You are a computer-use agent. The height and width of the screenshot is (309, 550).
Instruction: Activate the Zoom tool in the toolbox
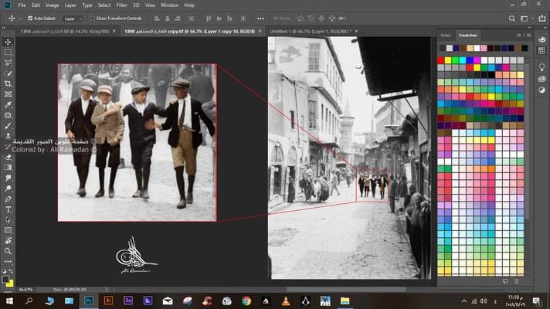[x=8, y=251]
